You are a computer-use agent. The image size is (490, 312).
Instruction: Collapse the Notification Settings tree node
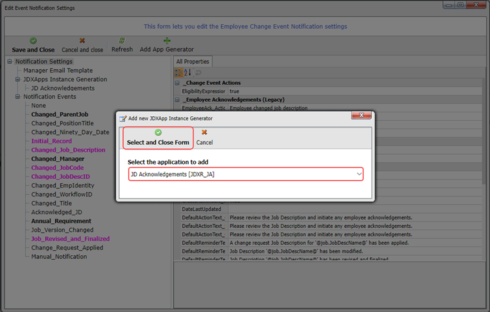(9, 62)
